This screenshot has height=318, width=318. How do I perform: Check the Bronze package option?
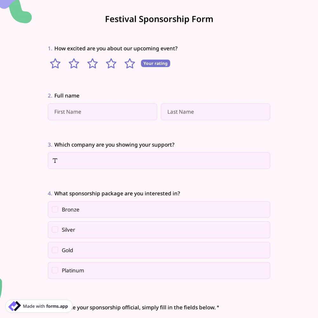click(55, 209)
